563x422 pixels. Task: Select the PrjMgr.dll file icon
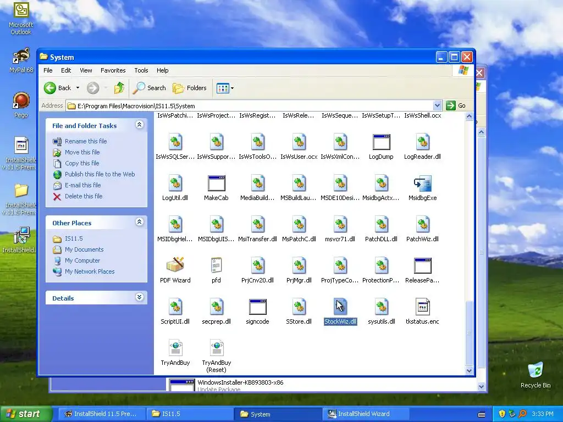pyautogui.click(x=299, y=265)
